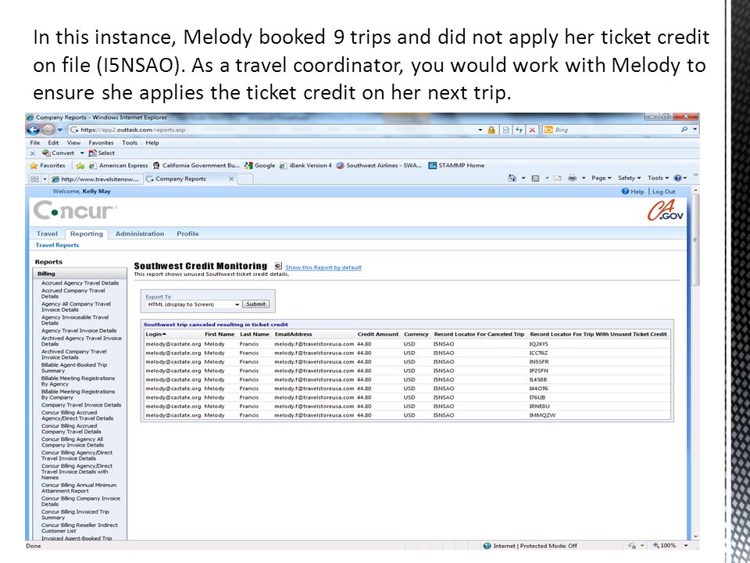Viewport: 750px width, 563px height.
Task: Click the Print printer icon
Action: click(x=572, y=178)
